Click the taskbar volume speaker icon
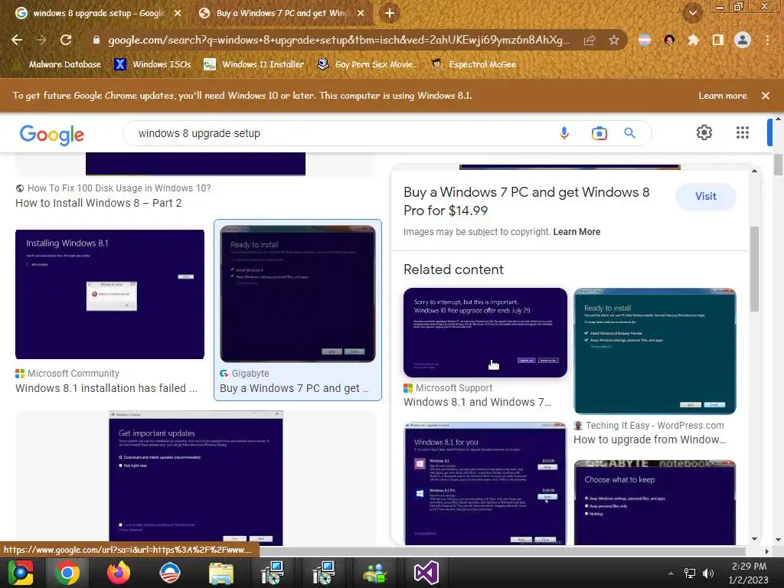 click(x=707, y=573)
